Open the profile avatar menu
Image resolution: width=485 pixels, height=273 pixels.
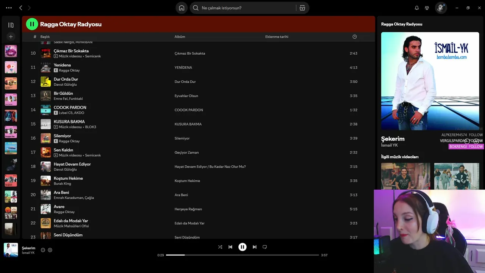tap(441, 8)
